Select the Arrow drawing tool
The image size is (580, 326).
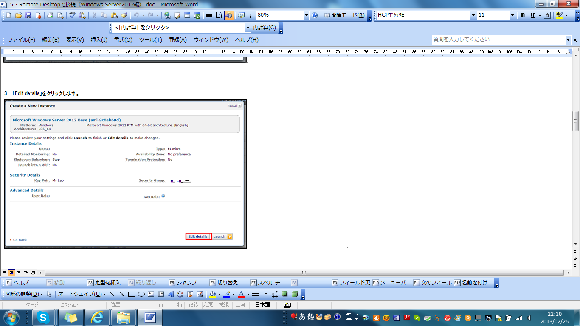pyautogui.click(x=122, y=294)
